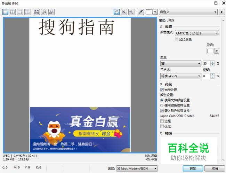Switch to two vertical previews layout

pos(13,12)
